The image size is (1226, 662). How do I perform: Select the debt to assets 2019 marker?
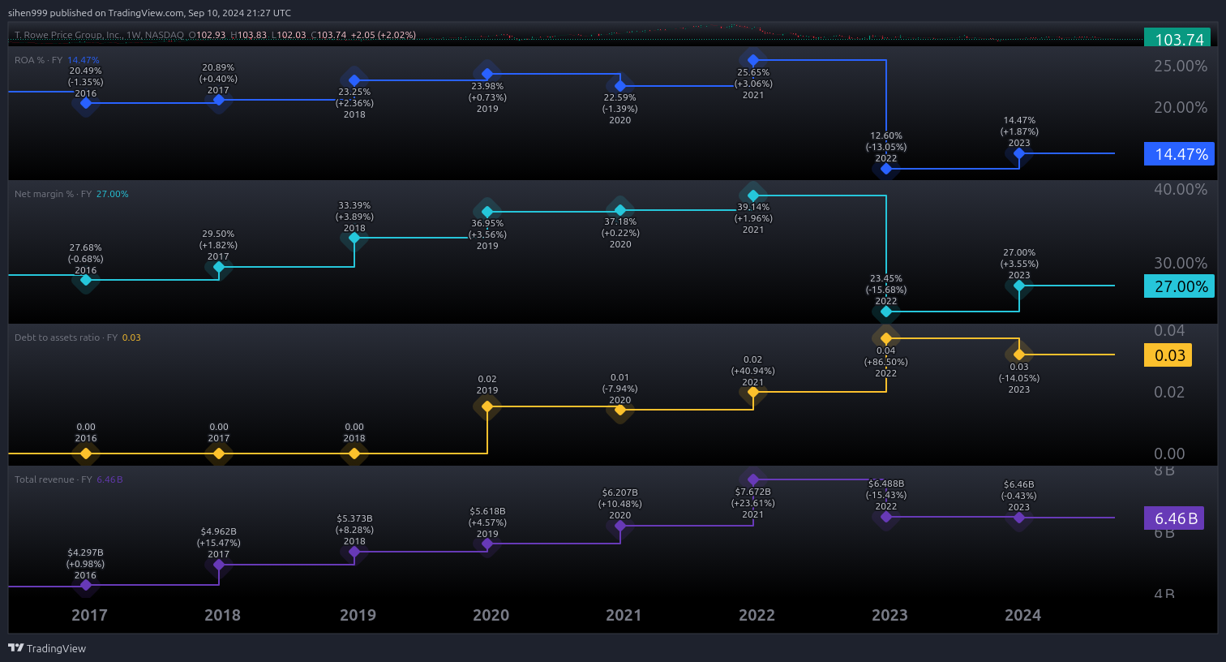pyautogui.click(x=487, y=406)
